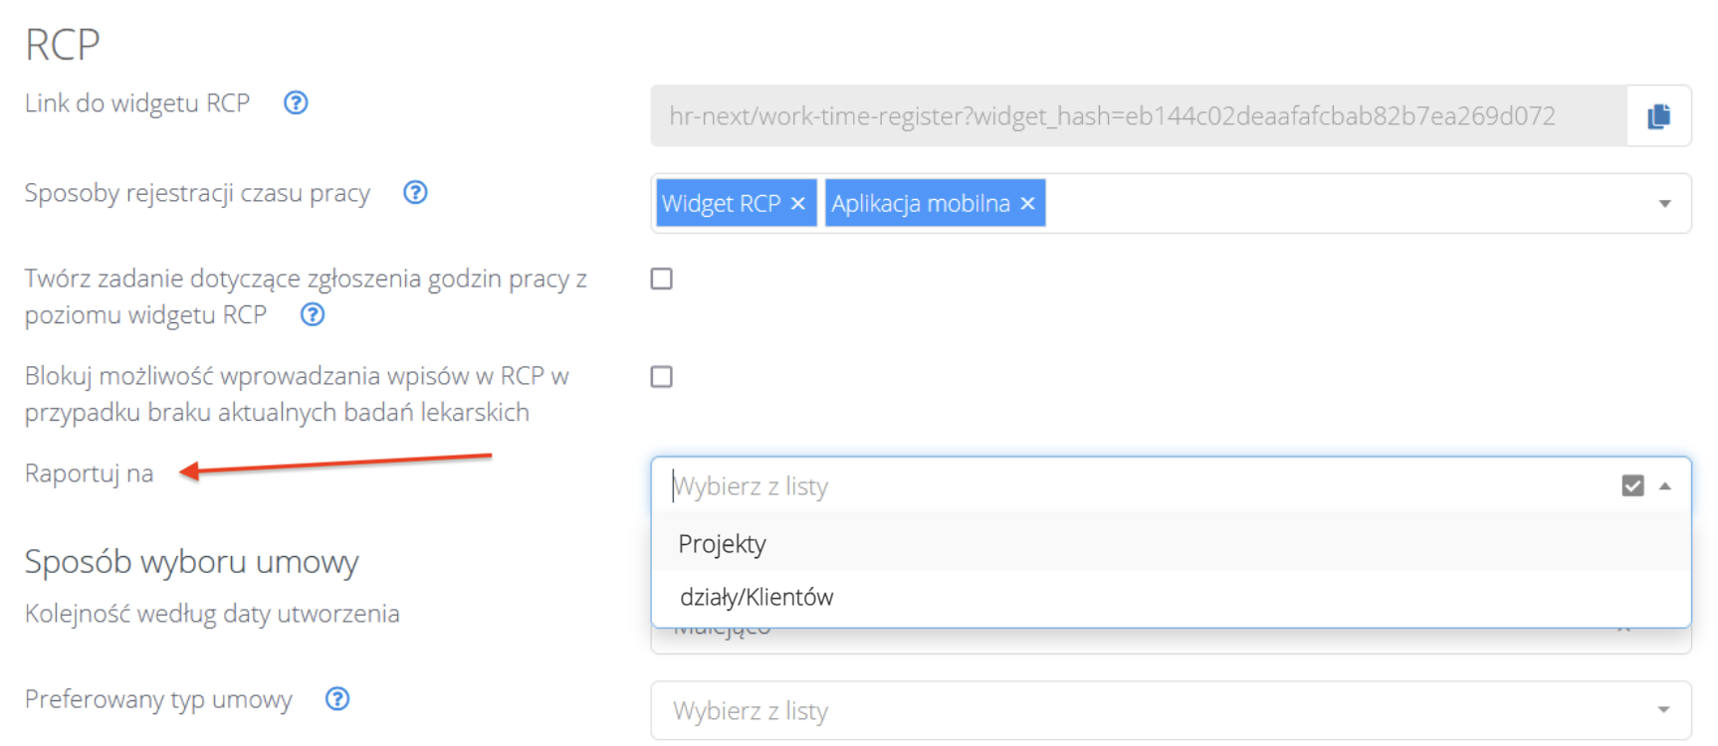Click select-all icon in Raportuj na dropdown
The width and height of the screenshot is (1718, 746).
pos(1632,485)
